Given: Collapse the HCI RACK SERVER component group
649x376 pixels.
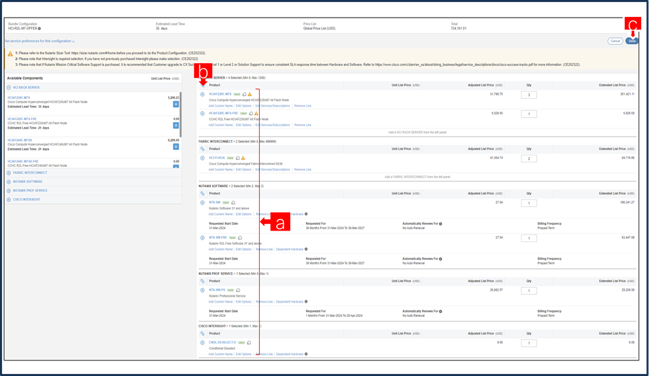Looking at the screenshot, I should coord(8,88).
